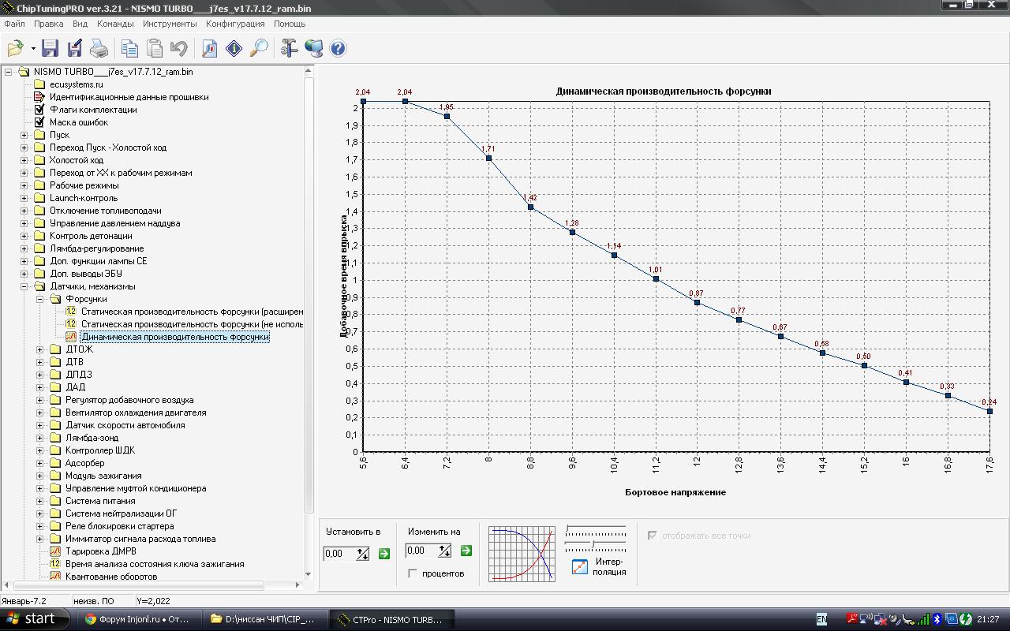The width and height of the screenshot is (1010, 631).
Task: Click the Paste clipboard icon
Action: [x=155, y=48]
